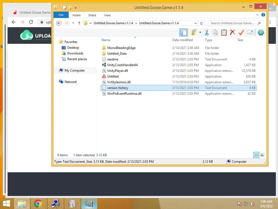The height and width of the screenshot is (209, 278).
Task: Click the volume tray icon
Action: [x=252, y=204]
